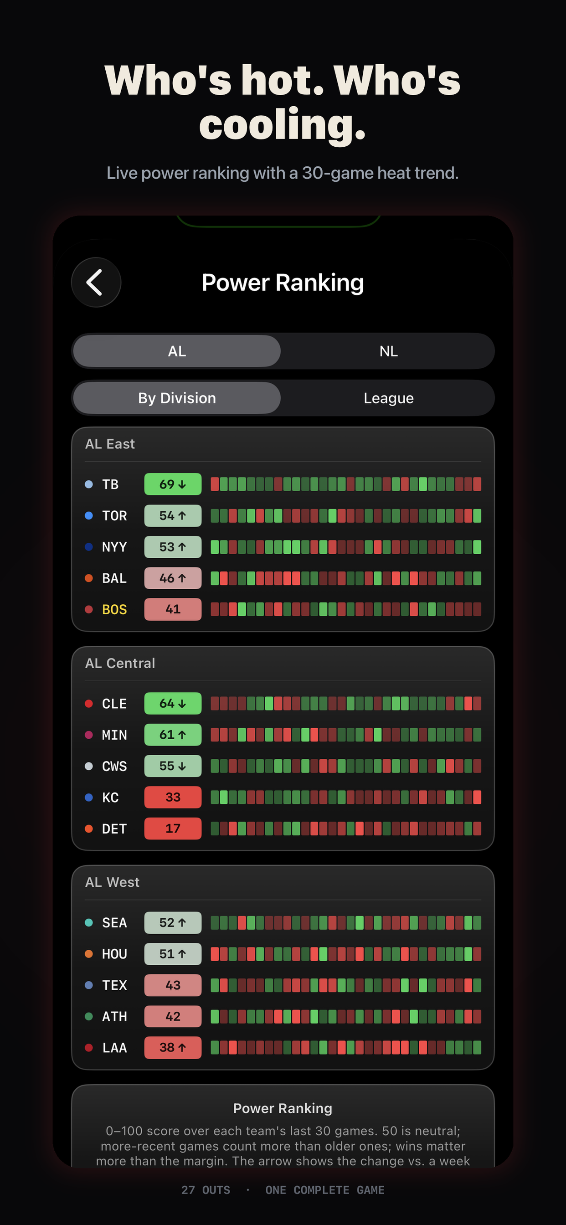566x1225 pixels.
Task: Open TOR's 54 score badge
Action: pos(173,515)
